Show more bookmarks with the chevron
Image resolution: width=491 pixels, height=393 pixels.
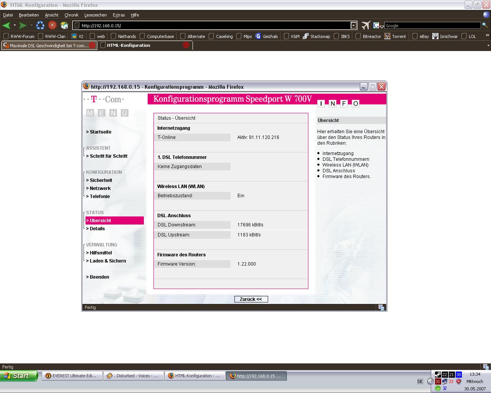(x=487, y=35)
